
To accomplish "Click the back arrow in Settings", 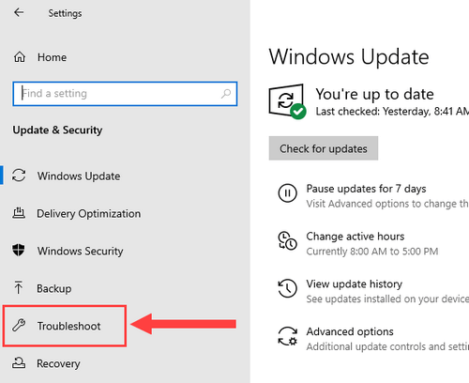I will (19, 12).
